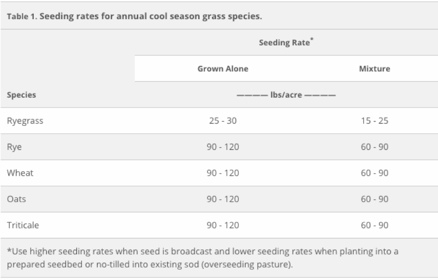Select the Seeding Rate header
The height and width of the screenshot is (280, 438).
point(285,42)
